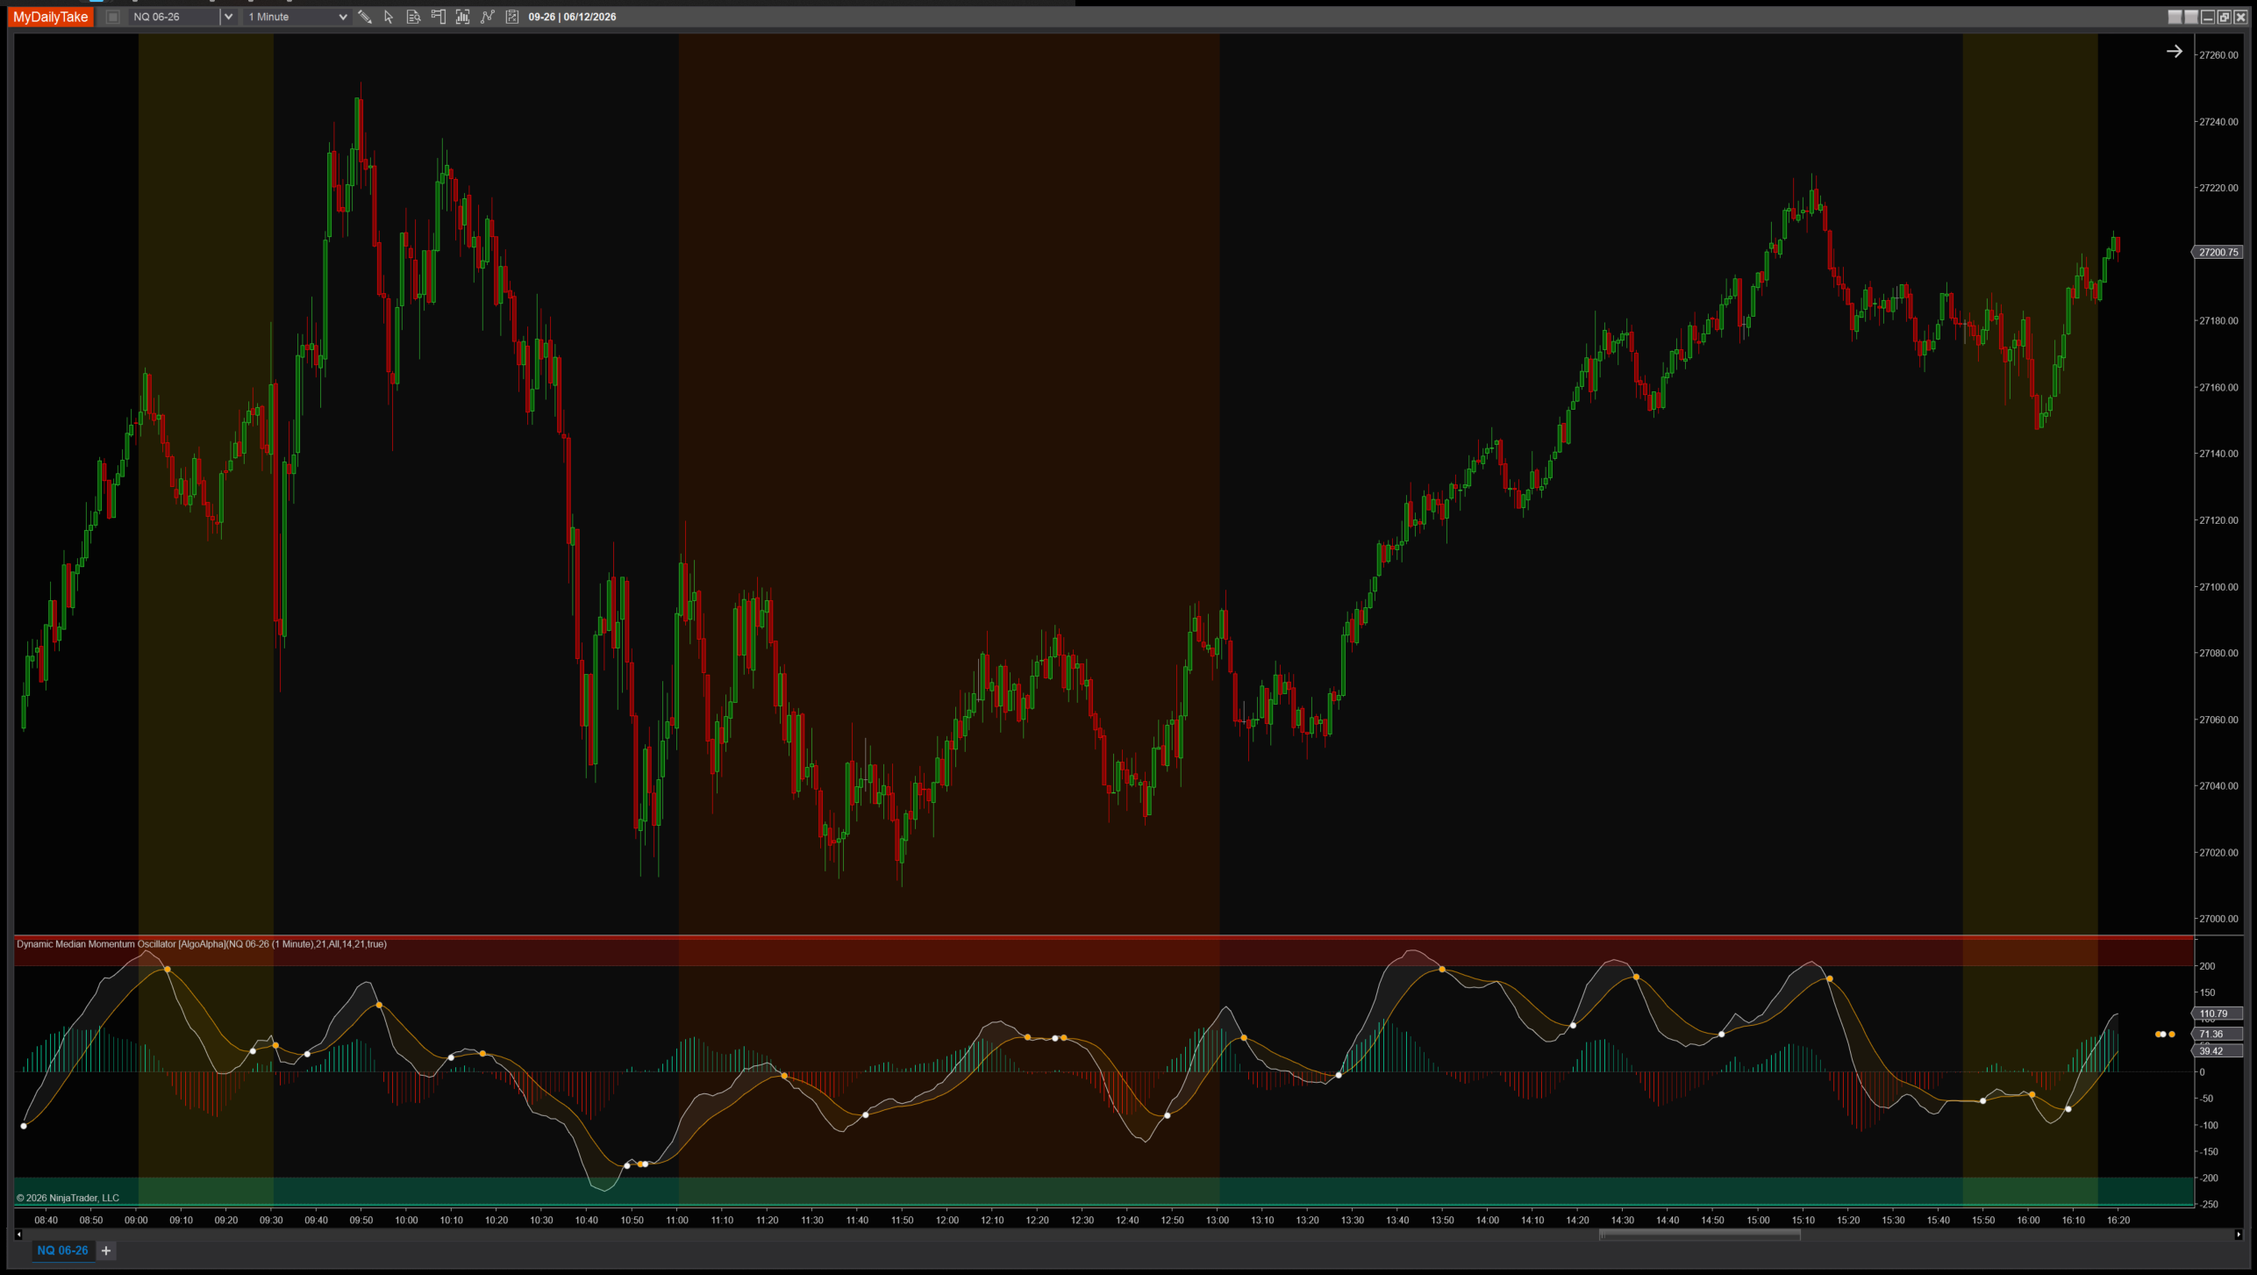Open the Indicators icon
The height and width of the screenshot is (1275, 2257).
tap(488, 17)
